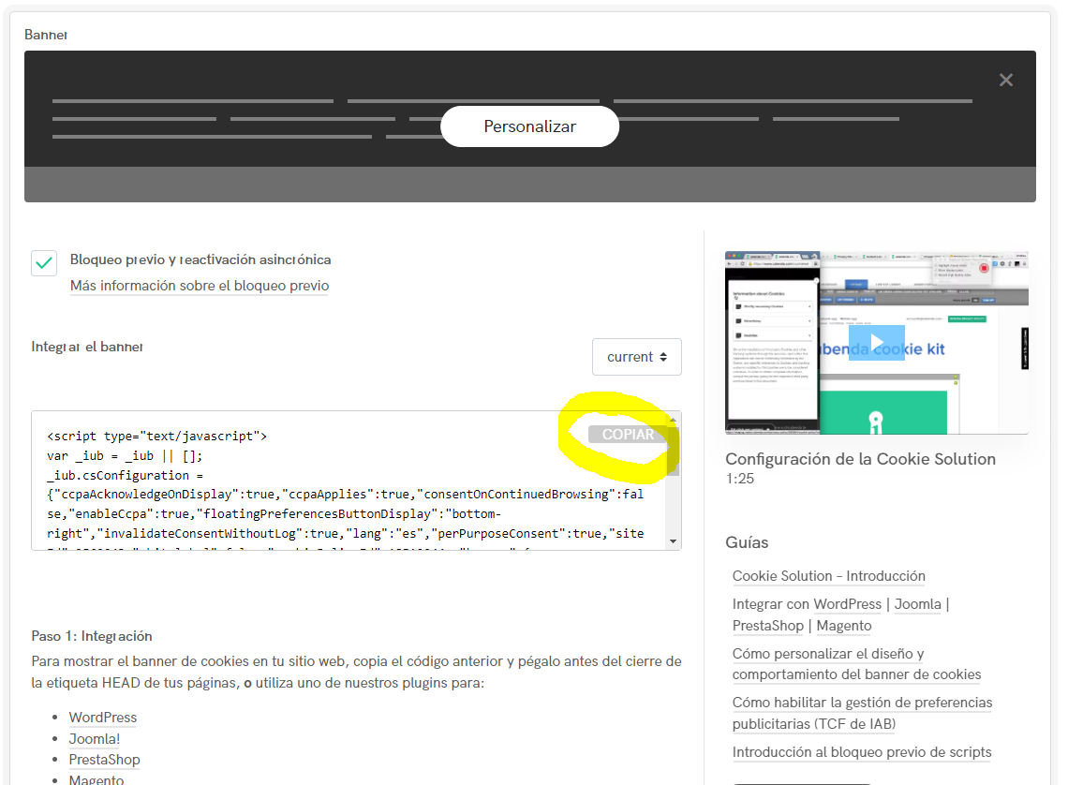
Task: Copy the code with COPIAR button
Action: coord(628,435)
